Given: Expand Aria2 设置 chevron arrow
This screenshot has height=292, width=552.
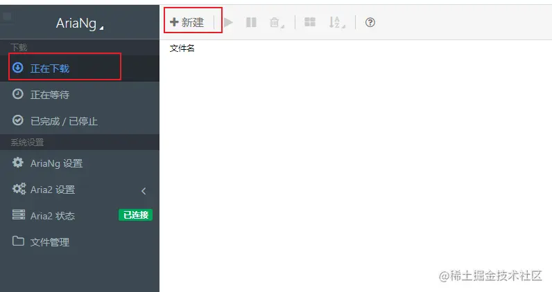Looking at the screenshot, I should click(144, 191).
